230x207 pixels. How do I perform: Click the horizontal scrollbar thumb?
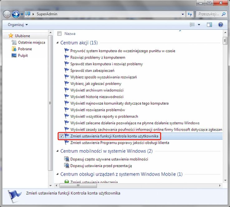coord(78,185)
